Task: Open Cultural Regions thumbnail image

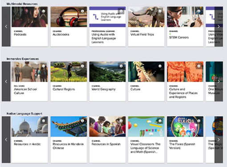Action: point(69,72)
